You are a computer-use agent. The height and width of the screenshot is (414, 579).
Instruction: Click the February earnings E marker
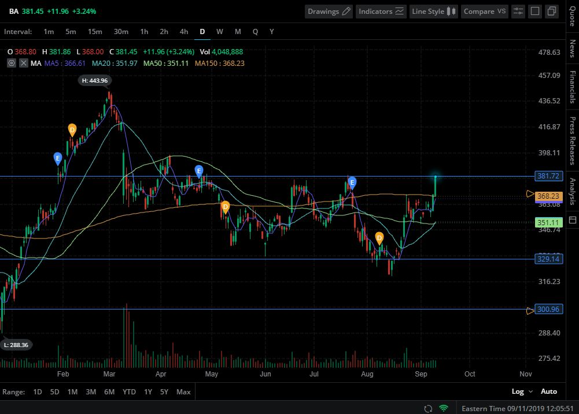pos(58,159)
